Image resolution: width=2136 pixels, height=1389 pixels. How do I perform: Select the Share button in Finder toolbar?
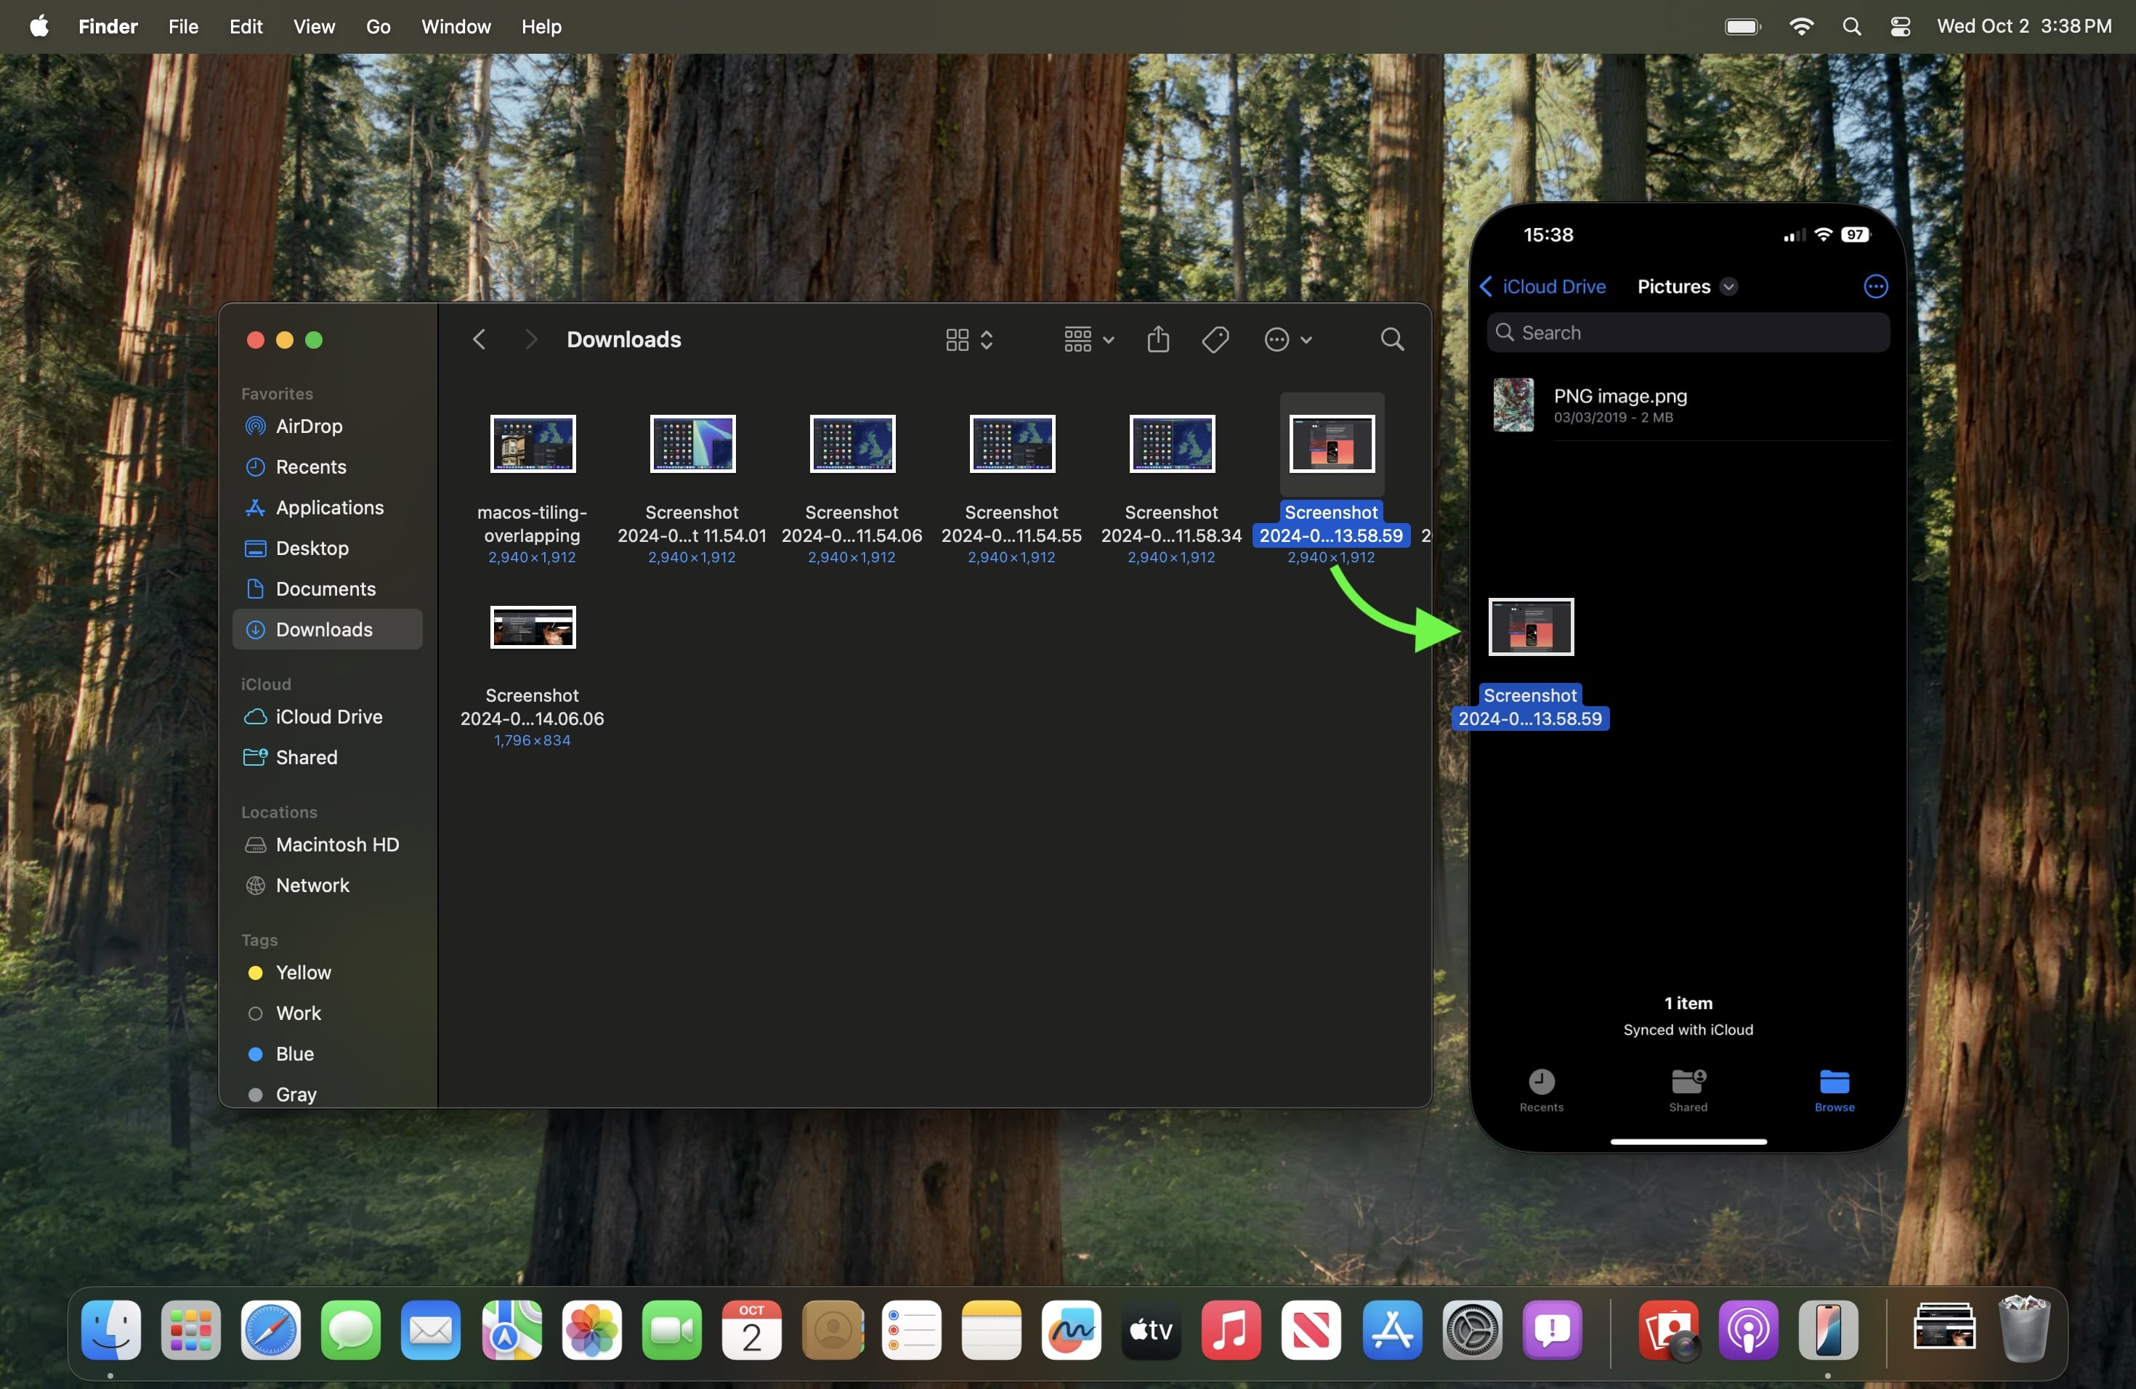point(1158,338)
